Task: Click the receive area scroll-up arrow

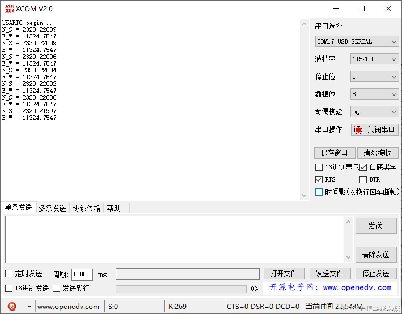Action: [x=304, y=24]
